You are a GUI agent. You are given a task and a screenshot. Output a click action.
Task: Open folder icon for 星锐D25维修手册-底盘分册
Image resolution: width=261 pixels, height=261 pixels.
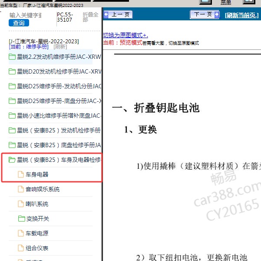(12, 101)
